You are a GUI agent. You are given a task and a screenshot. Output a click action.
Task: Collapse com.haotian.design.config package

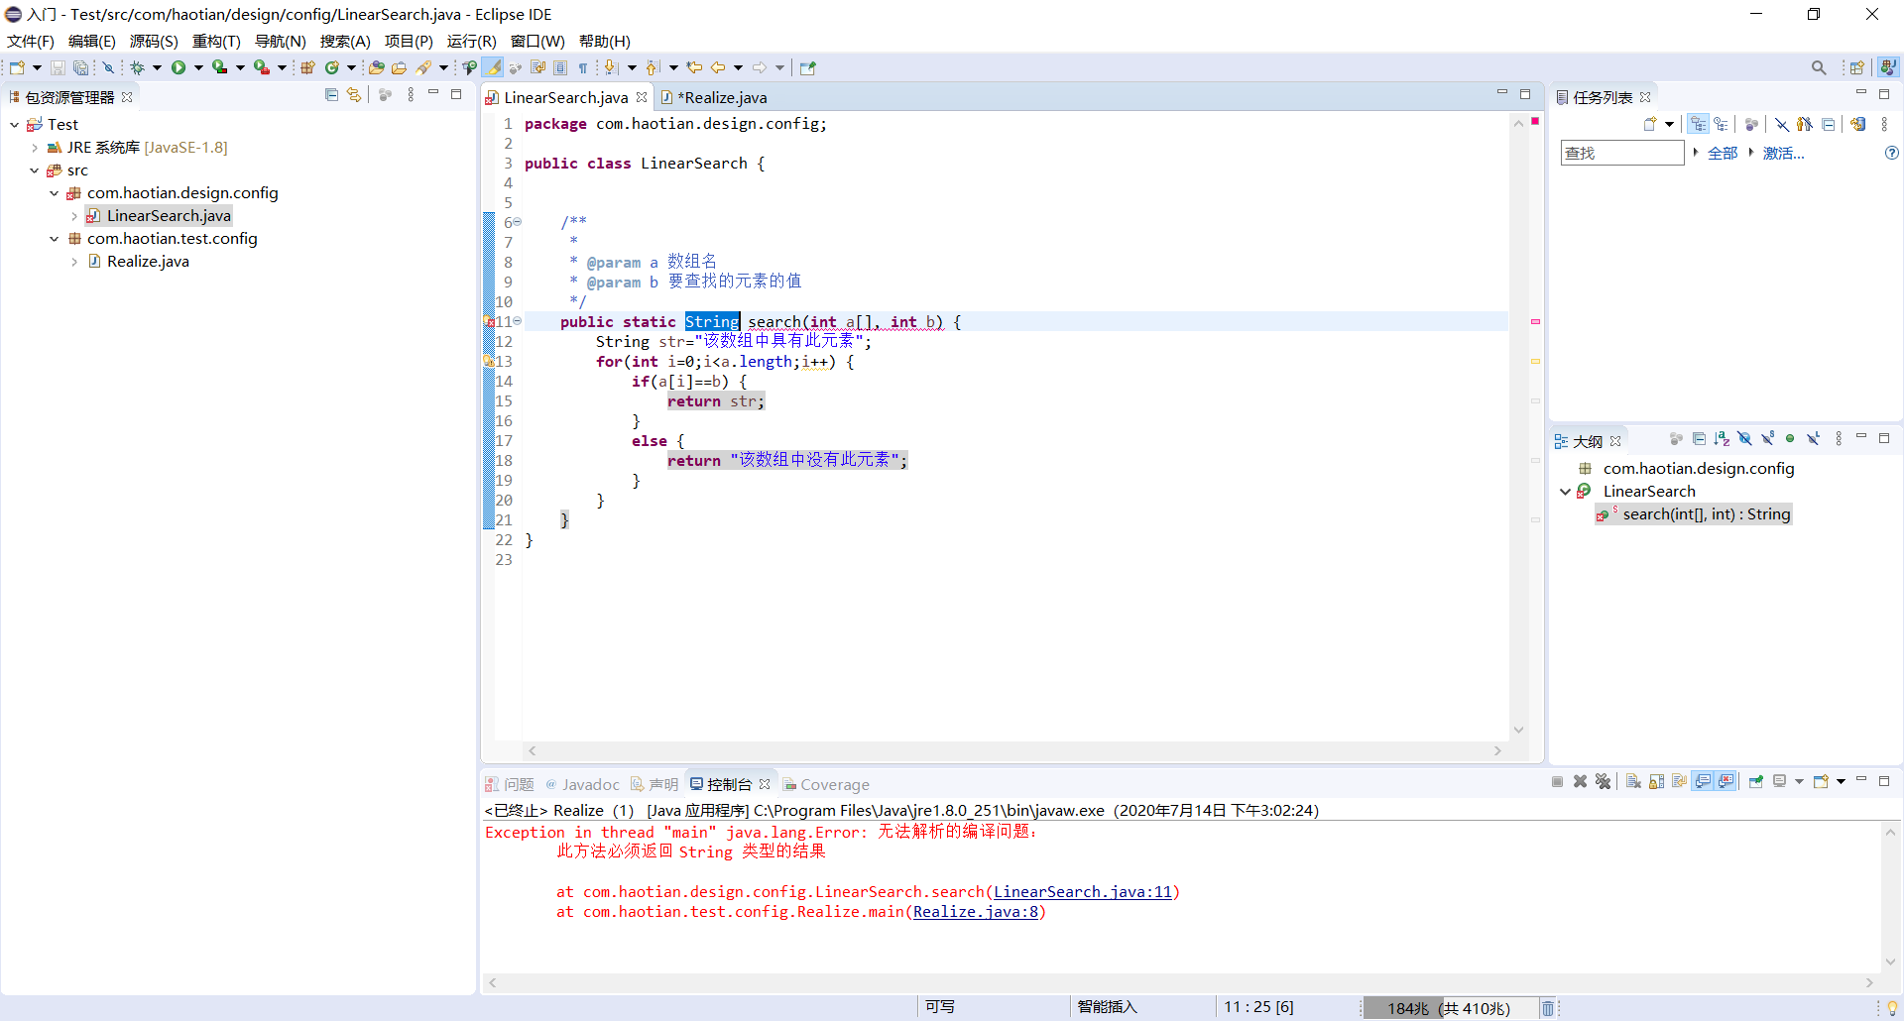click(55, 193)
